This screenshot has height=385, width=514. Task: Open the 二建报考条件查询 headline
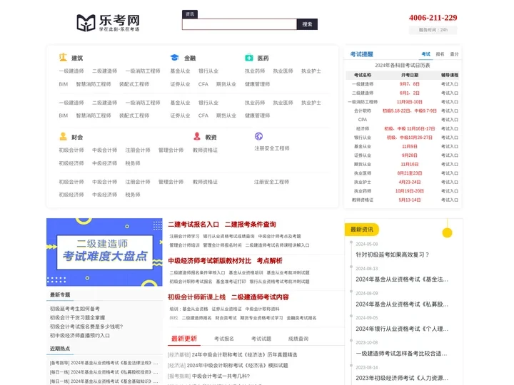[x=250, y=225]
